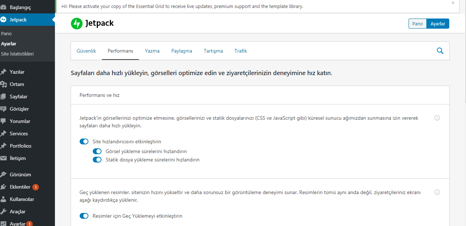Viewport: 466px width, 226px height.
Task: Dismiss the Essential Grid activation notice
Action: 453,3
